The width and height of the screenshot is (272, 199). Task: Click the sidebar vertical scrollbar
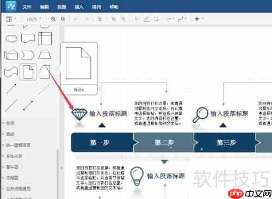click(x=58, y=173)
